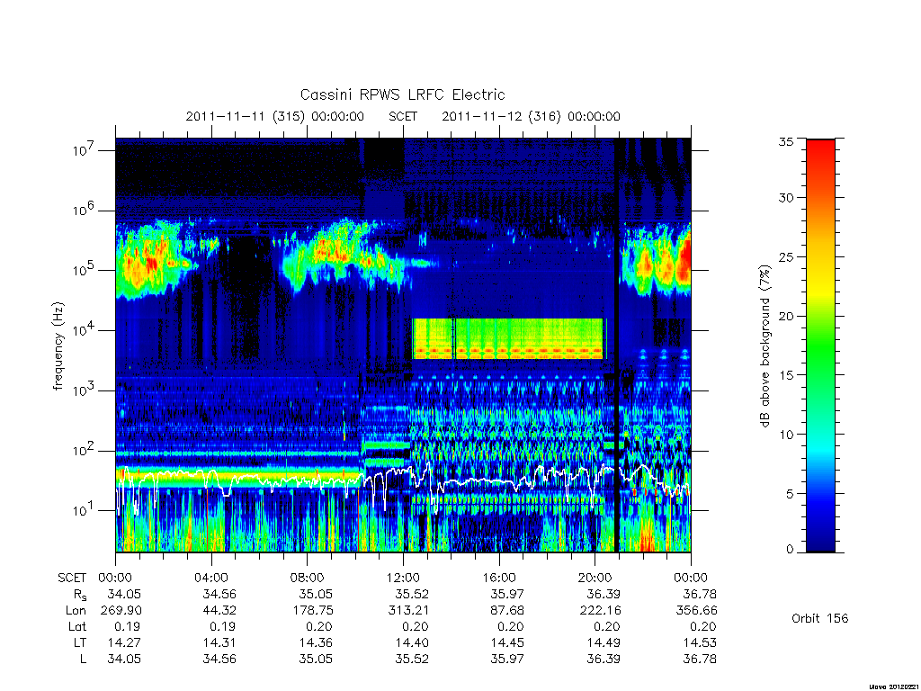Click the black vertical data gap after 20:00
This screenshot has height=691, width=921.
[617, 345]
